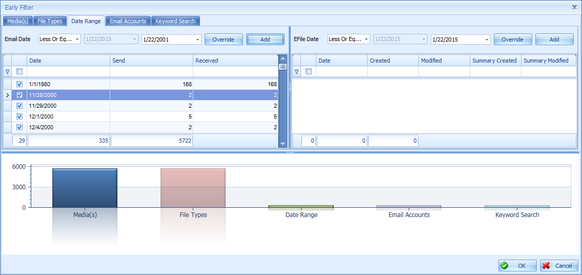Click the email grid scroll down arrow

click(x=283, y=144)
